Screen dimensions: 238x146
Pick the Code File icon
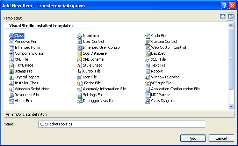148,36
